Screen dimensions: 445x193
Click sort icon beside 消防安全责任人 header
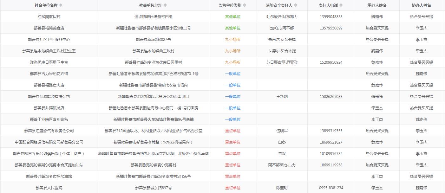tap(296, 5)
